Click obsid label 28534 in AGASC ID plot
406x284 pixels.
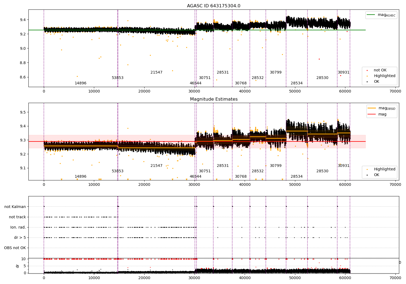(x=297, y=83)
